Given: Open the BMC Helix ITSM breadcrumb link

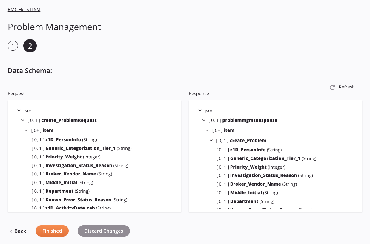Looking at the screenshot, I should point(24,9).
